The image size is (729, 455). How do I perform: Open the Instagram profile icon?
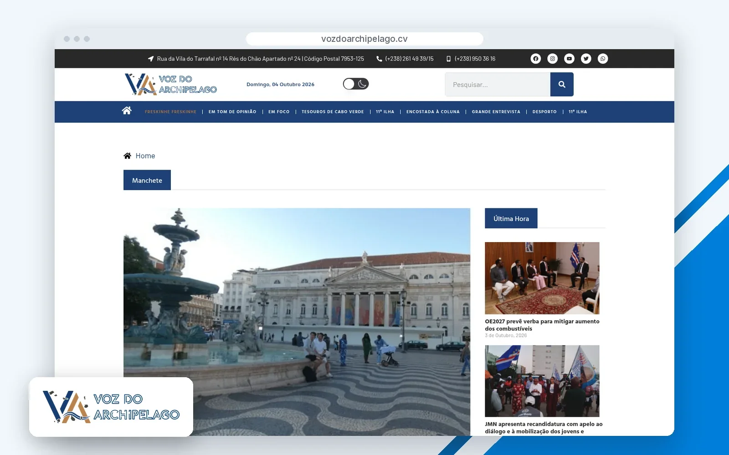tap(553, 59)
